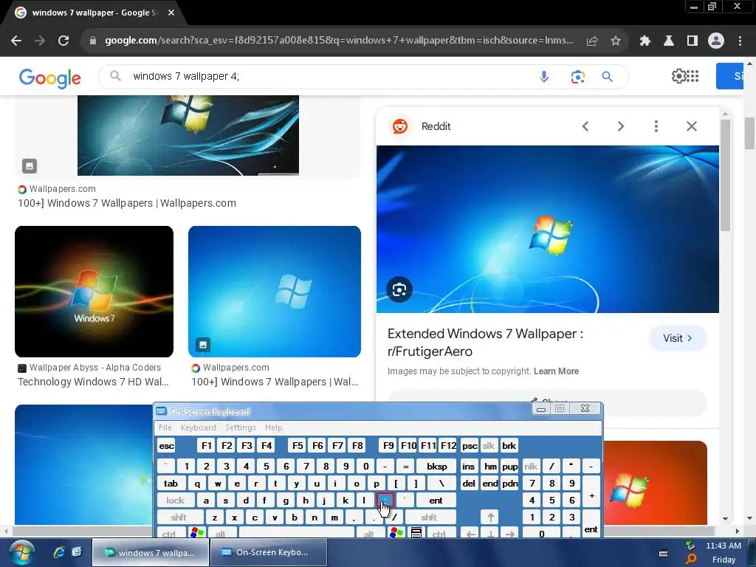Open Chrome three-dot menu
The height and width of the screenshot is (567, 756).
740,41
